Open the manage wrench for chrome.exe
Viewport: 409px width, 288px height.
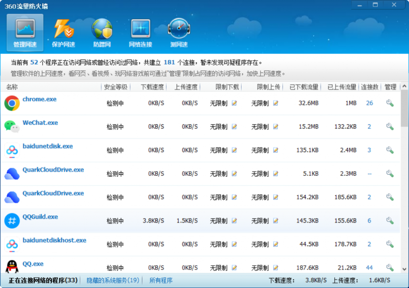coord(389,103)
